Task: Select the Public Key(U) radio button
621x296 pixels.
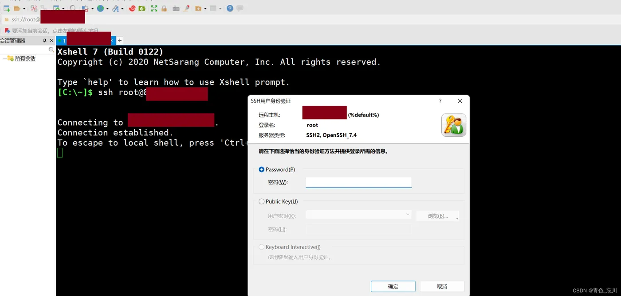Action: coord(261,201)
